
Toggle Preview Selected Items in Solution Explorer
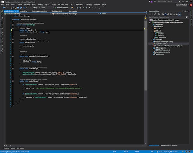coord(179,14)
